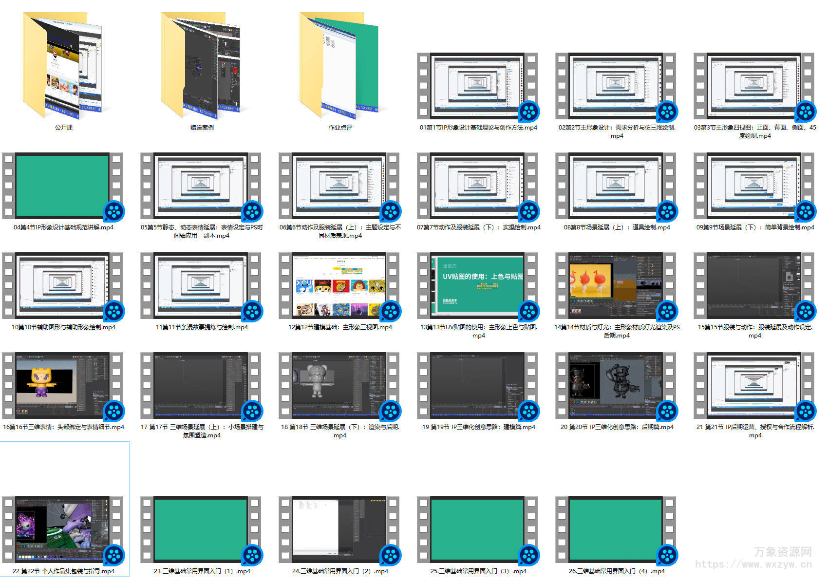Select the 01第1节IP形象设计基础理论 video file
Screen dimensions: 827x581
click(477, 86)
